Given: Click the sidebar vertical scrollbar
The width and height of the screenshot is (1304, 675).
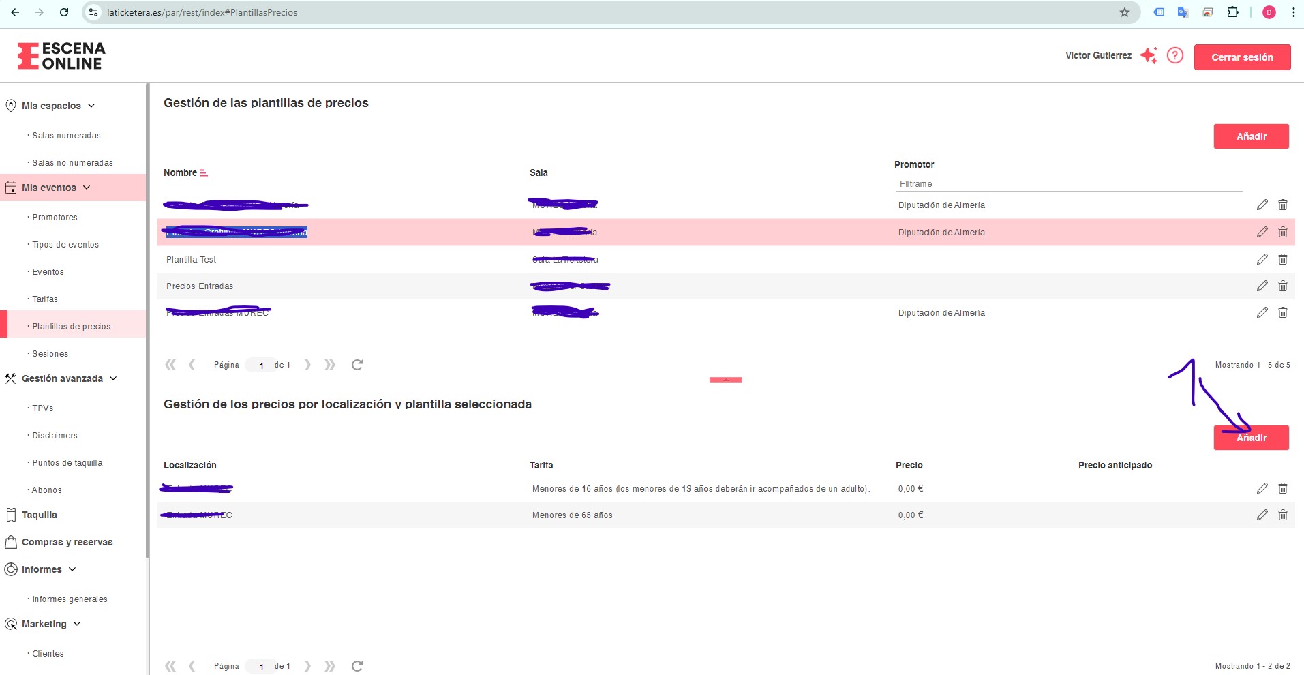Looking at the screenshot, I should [147, 320].
